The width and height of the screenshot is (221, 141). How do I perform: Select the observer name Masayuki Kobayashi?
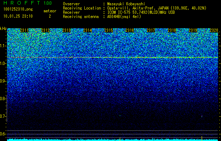tap(126, 4)
